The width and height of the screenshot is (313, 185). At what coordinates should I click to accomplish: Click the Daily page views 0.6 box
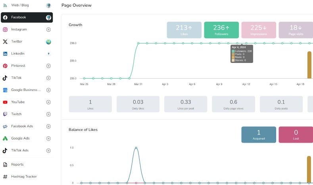click(x=233, y=104)
